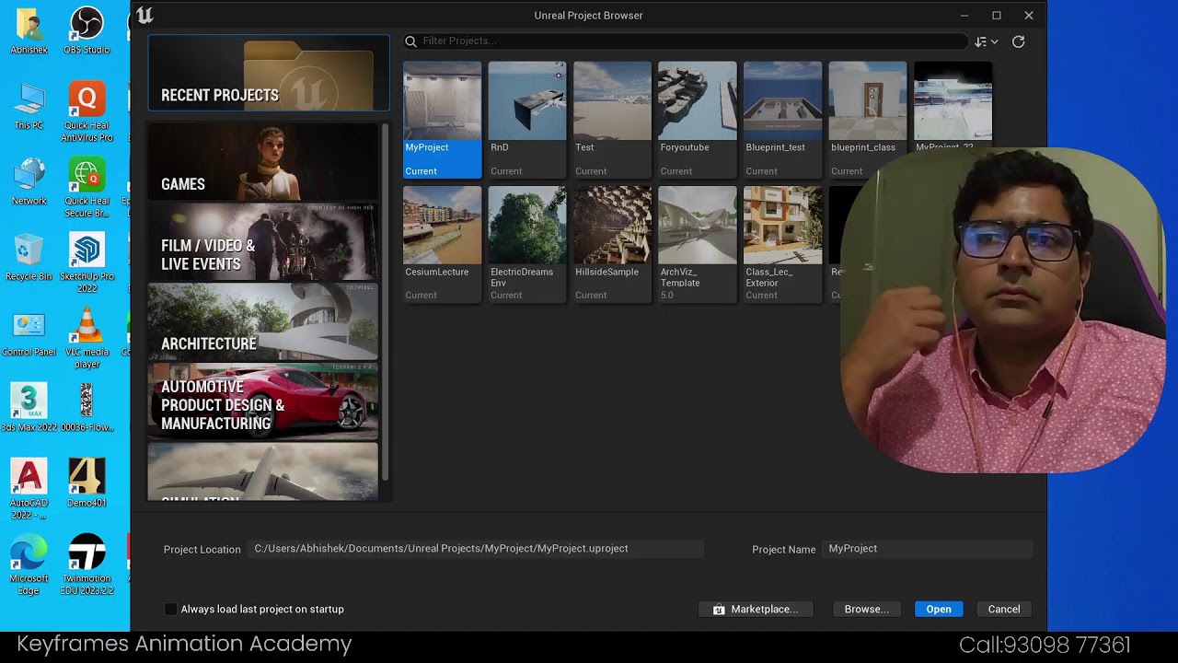Select Automotive Product Design & Manufacturing category
The width and height of the screenshot is (1178, 663).
click(263, 401)
